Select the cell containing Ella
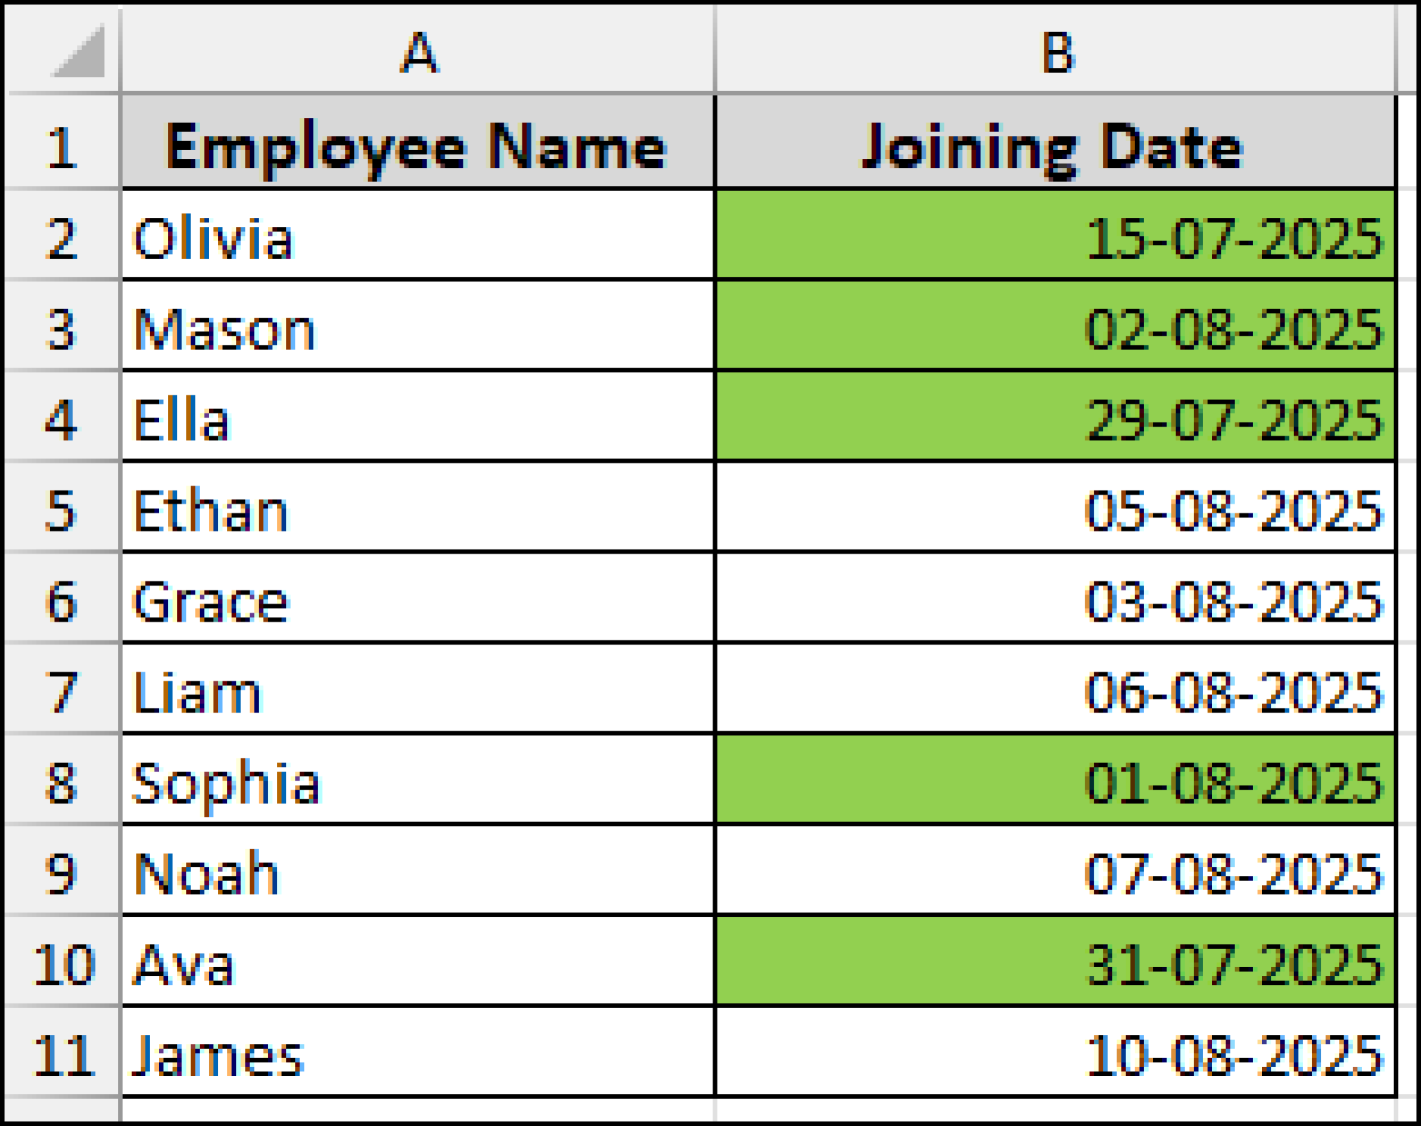The image size is (1421, 1126). [416, 420]
